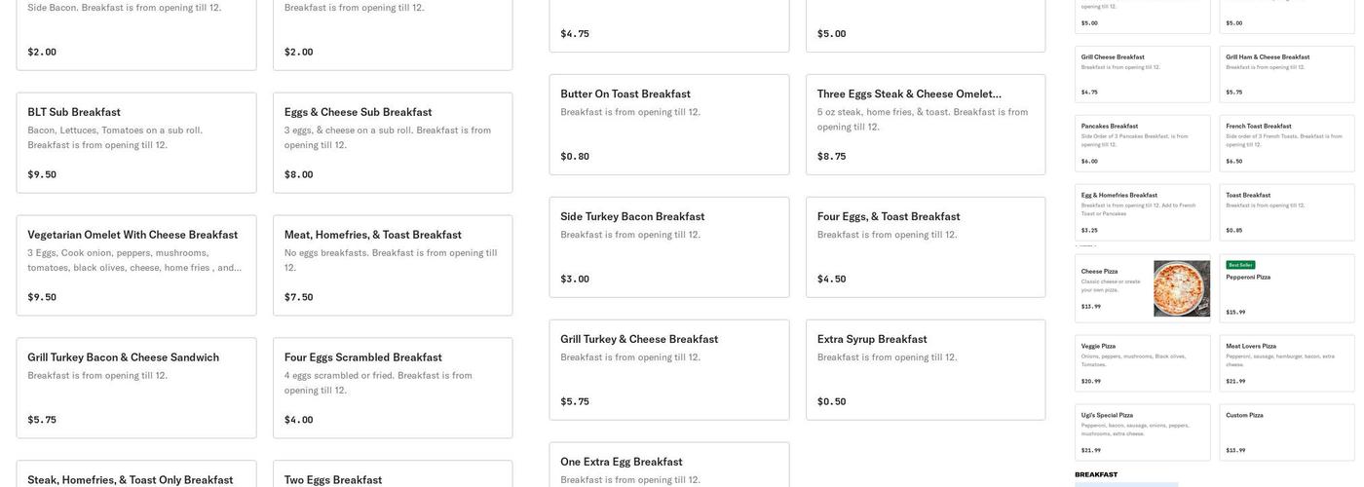Image resolution: width=1364 pixels, height=487 pixels.
Task: Open Four Eggs, & Toast Breakfast
Action: tap(926, 246)
